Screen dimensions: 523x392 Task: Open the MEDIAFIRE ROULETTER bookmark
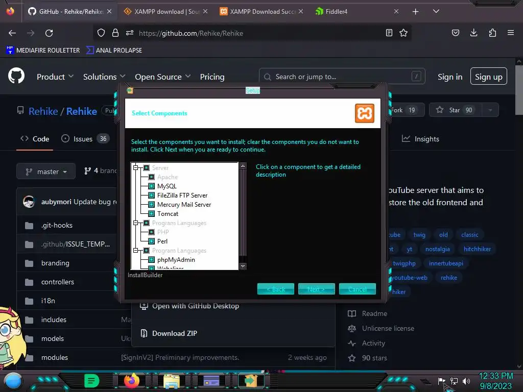[43, 51]
